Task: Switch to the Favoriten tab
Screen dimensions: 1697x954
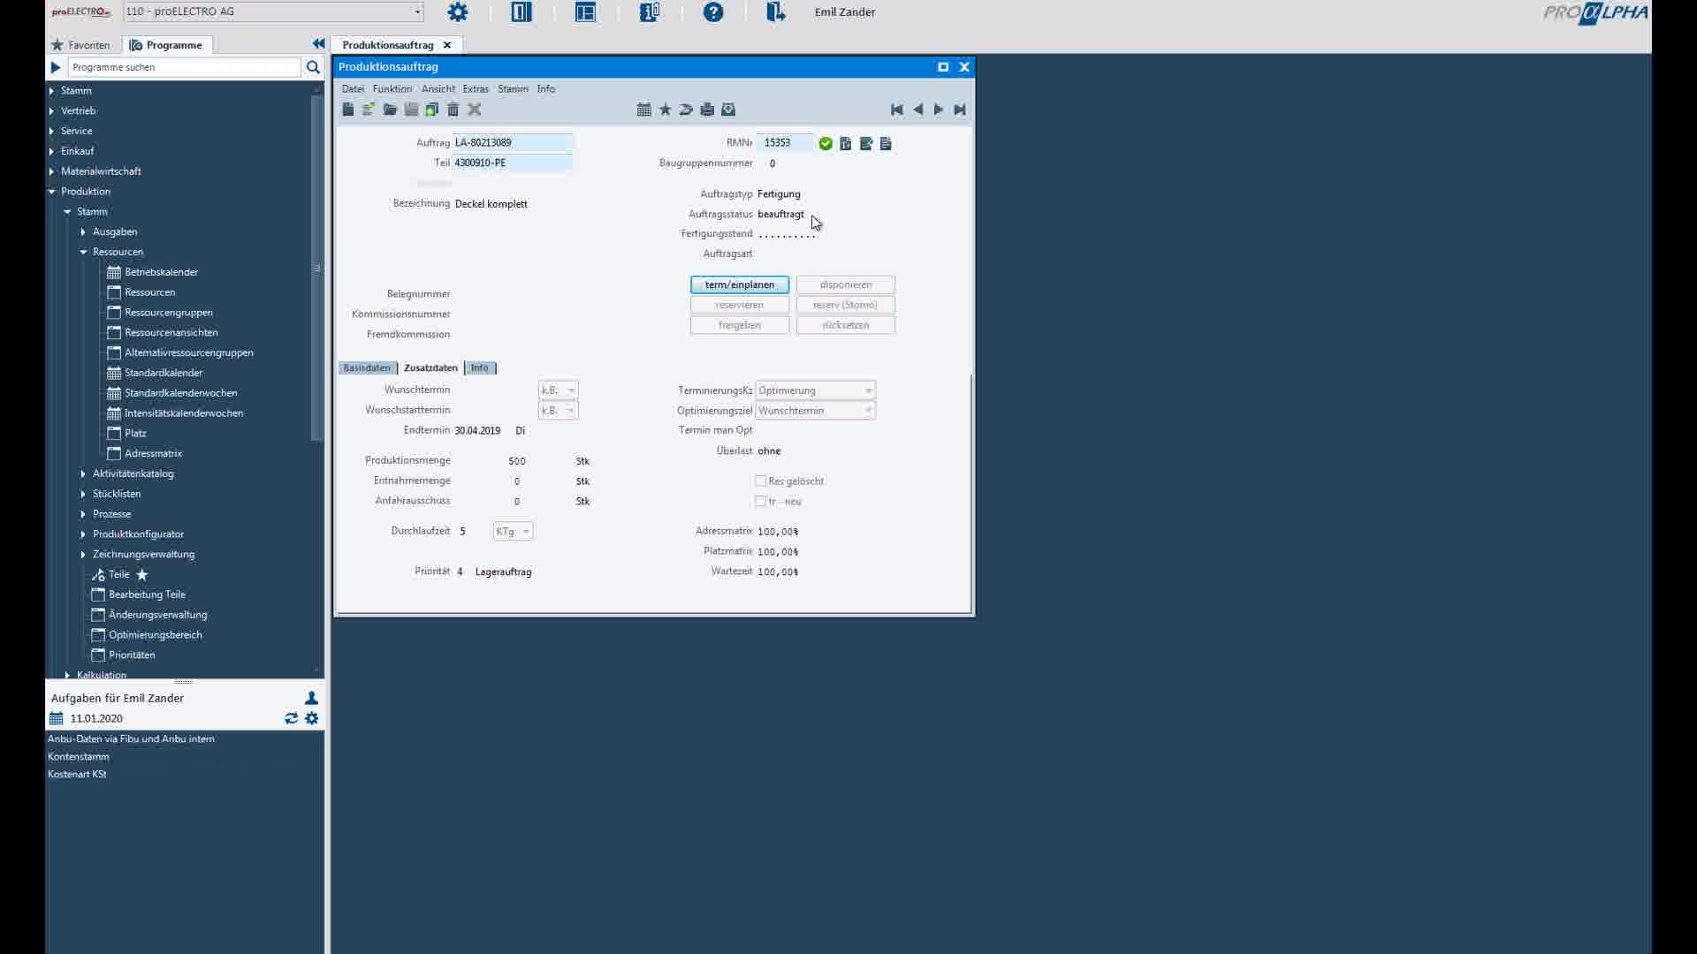Action: point(81,44)
